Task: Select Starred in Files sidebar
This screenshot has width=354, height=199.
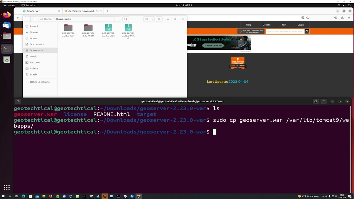Action: tap(40, 32)
